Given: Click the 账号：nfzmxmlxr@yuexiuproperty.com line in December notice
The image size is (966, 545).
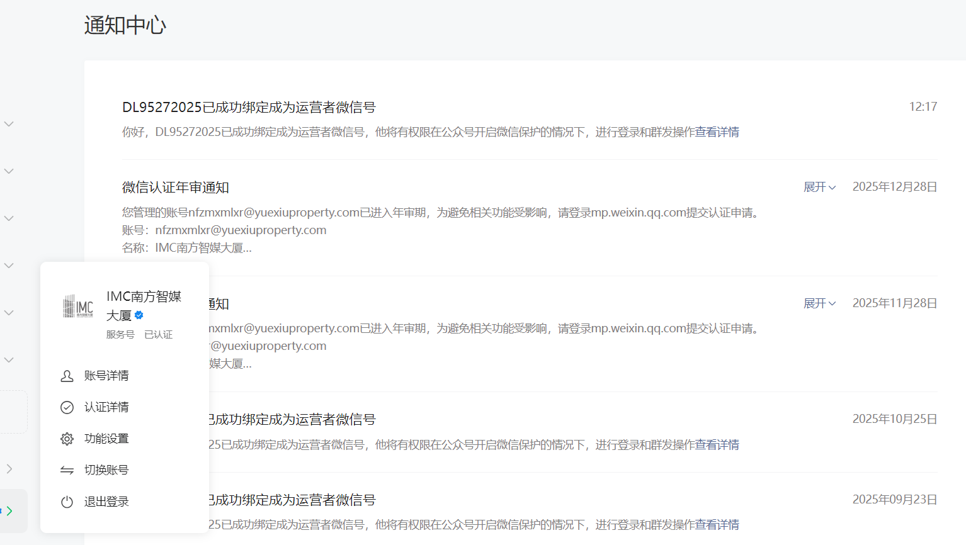Looking at the screenshot, I should (x=224, y=230).
